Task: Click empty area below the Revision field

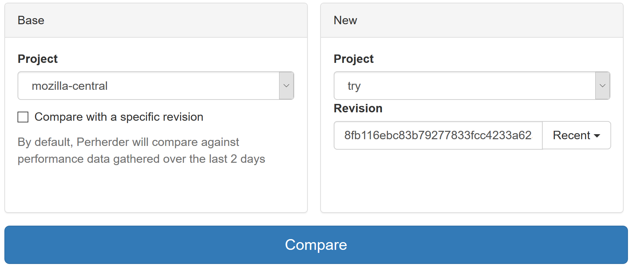Action: point(471,182)
